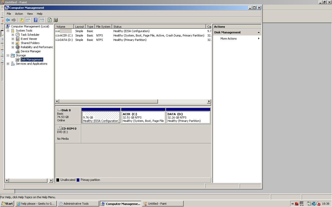Click the Disk Management drive icon
332x207 pixels.
[18, 60]
